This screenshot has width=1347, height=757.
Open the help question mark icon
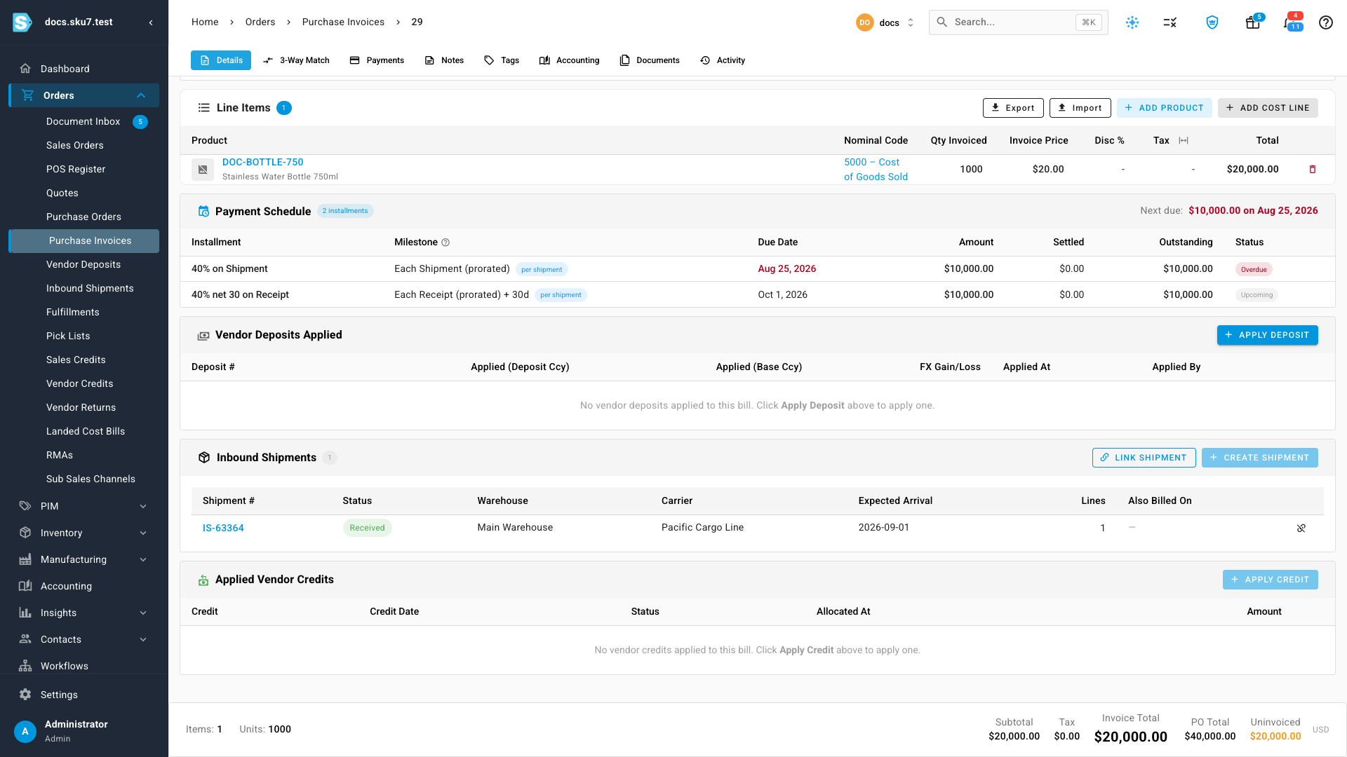[1326, 22]
